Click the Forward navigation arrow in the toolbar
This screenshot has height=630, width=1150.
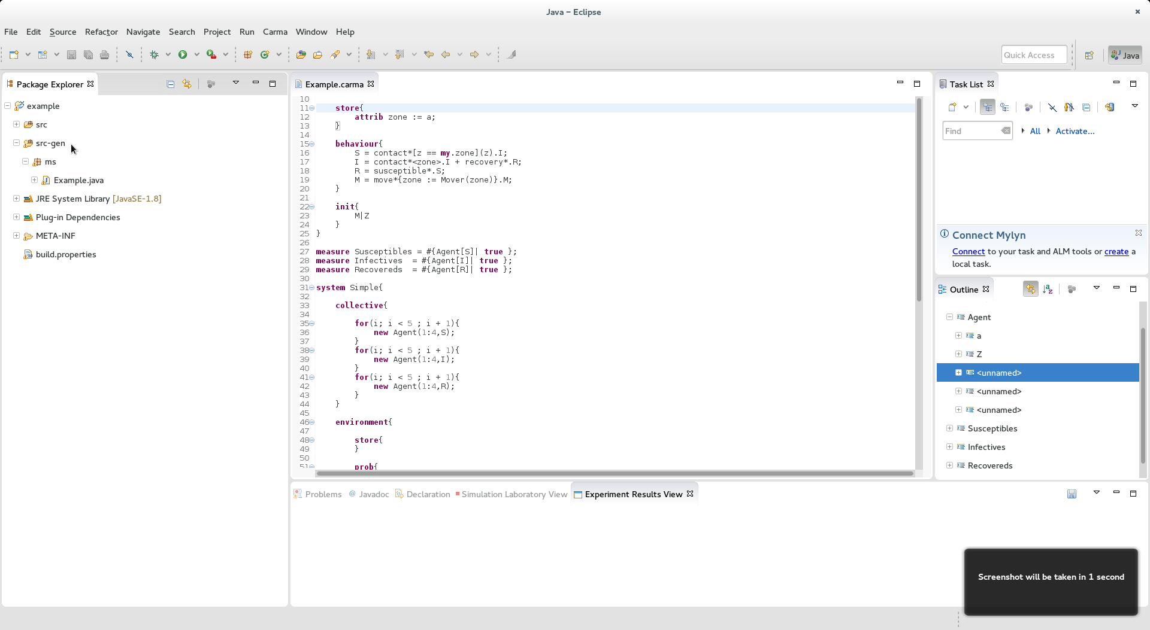click(x=474, y=54)
